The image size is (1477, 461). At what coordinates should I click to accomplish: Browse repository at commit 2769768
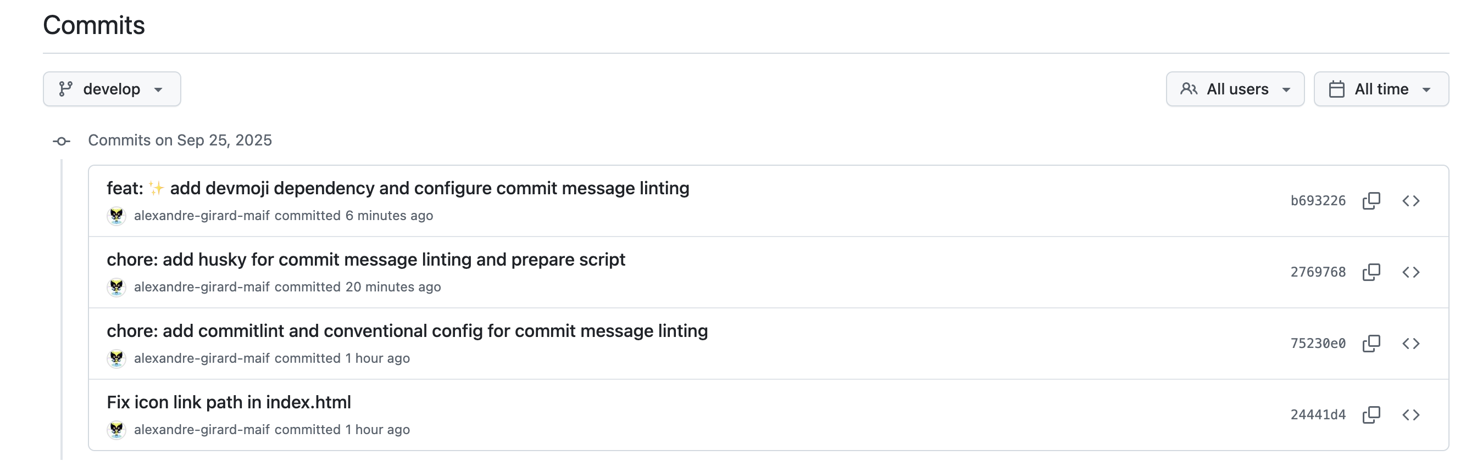pos(1411,272)
